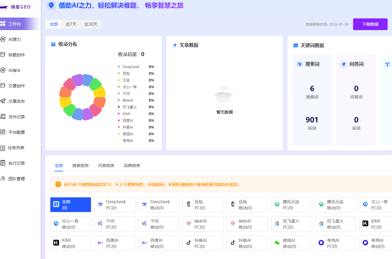Select the DeepSeek PC platform card

point(115,205)
